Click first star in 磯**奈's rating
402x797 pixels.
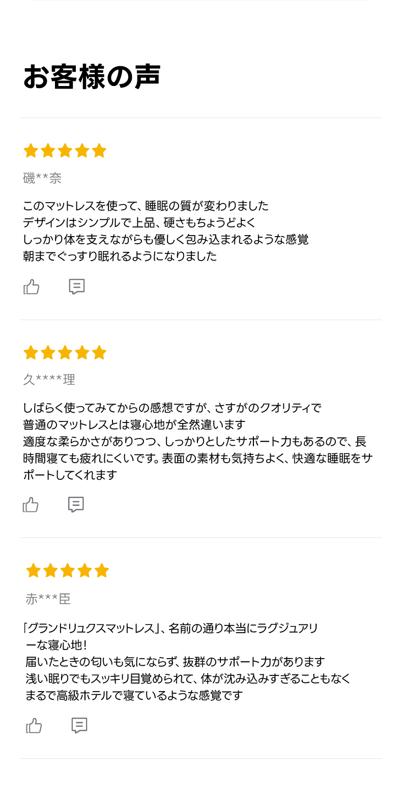[31, 151]
